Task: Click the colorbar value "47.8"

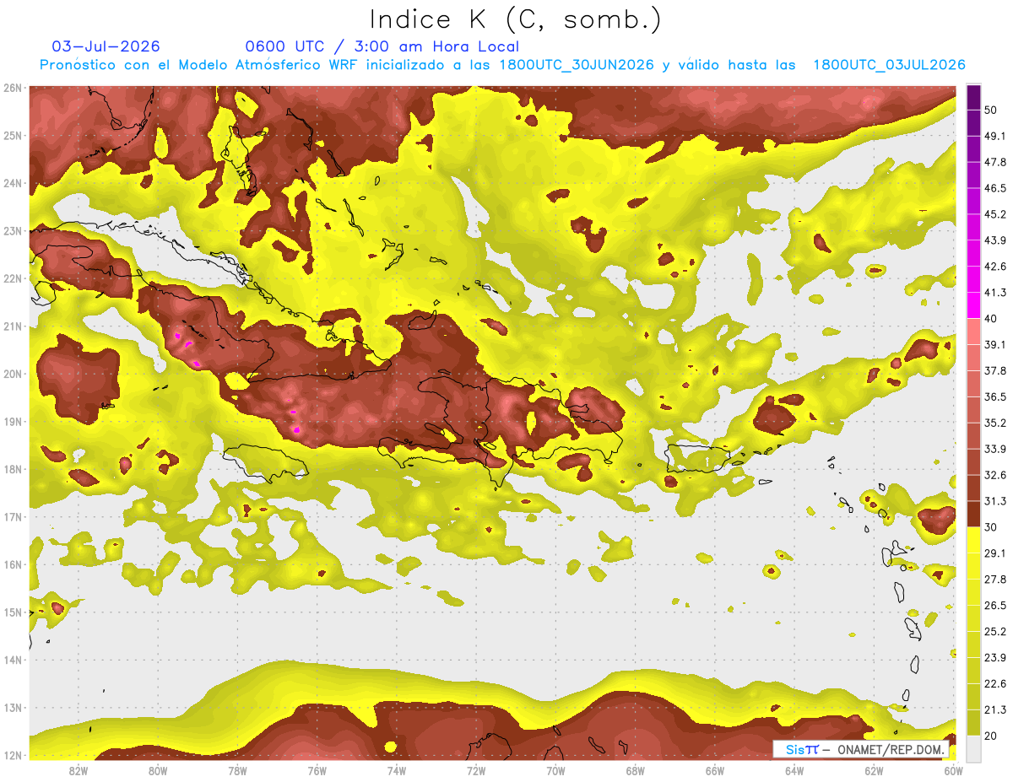Action: coord(996,163)
